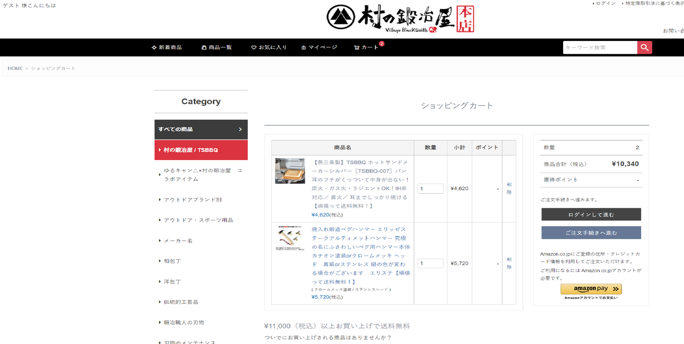Pay with the amazon pay button
Image resolution: width=684 pixels, height=344 pixels.
click(591, 289)
